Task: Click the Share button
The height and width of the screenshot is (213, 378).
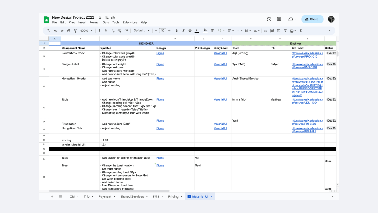Action: coord(312,19)
